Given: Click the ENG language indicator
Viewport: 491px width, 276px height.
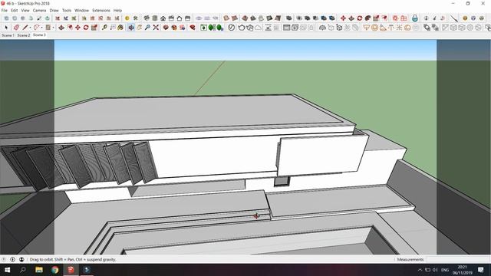Looking at the screenshot, I should pyautogui.click(x=445, y=270).
